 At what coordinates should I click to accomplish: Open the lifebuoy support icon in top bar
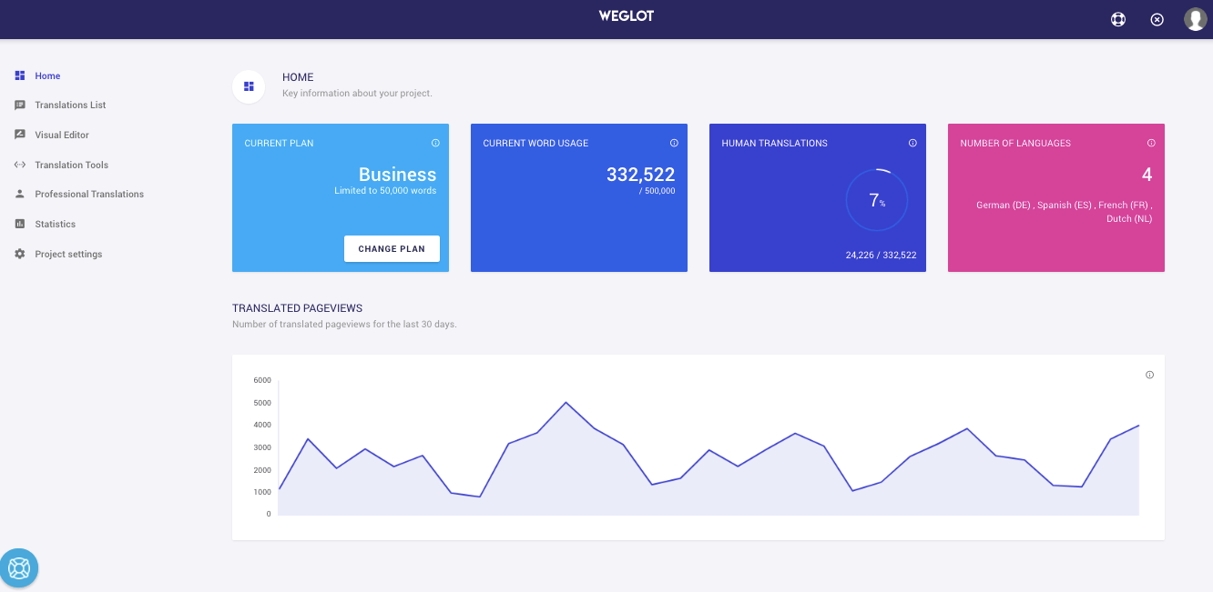[x=1118, y=19]
